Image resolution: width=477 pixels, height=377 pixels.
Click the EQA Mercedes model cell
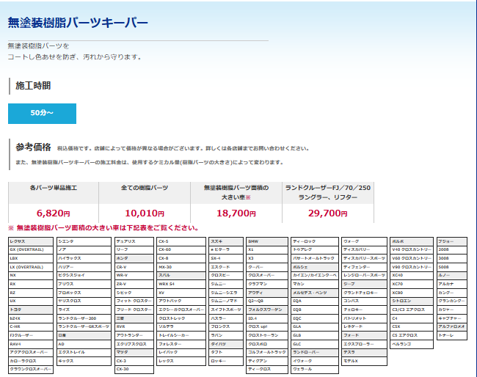[x=315, y=301]
